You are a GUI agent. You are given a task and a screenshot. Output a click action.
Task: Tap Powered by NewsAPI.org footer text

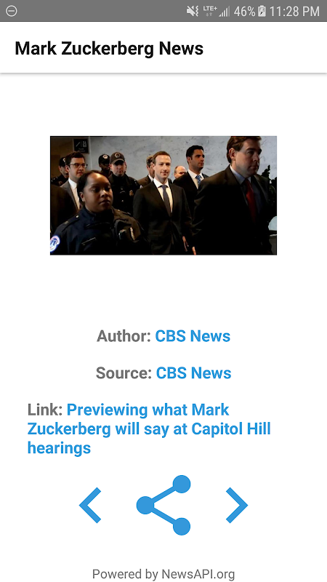click(163, 574)
